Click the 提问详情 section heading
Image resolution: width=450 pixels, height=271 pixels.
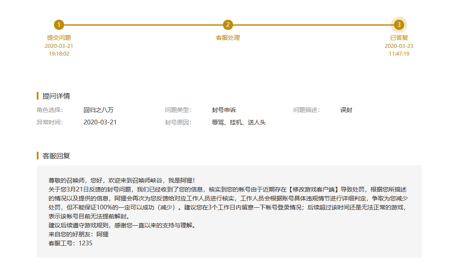(x=56, y=96)
